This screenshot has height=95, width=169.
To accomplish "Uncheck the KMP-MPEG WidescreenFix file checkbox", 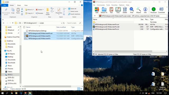I will click(x=25, y=36).
